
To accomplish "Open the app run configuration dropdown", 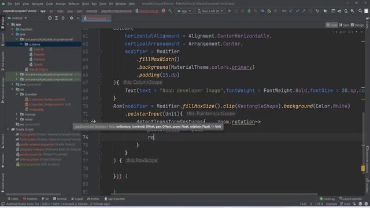I will point(184,11).
